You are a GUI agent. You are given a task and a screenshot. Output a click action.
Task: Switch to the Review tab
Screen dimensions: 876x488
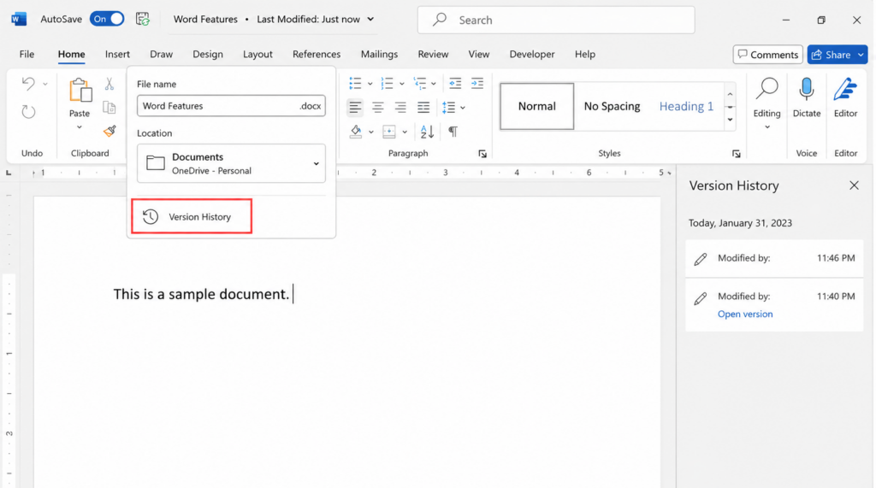(x=433, y=54)
